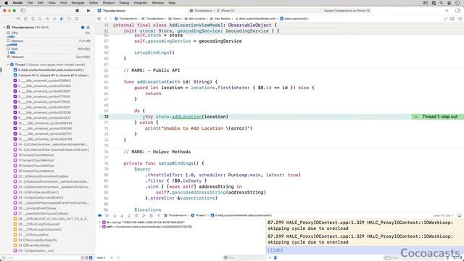Select the Debug navigator icon
The height and width of the screenshot is (261, 464).
[x=62, y=19]
